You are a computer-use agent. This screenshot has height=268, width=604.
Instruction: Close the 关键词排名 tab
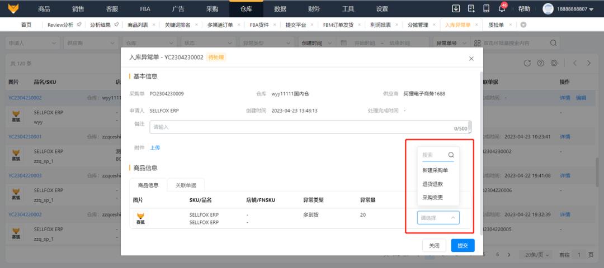click(196, 25)
